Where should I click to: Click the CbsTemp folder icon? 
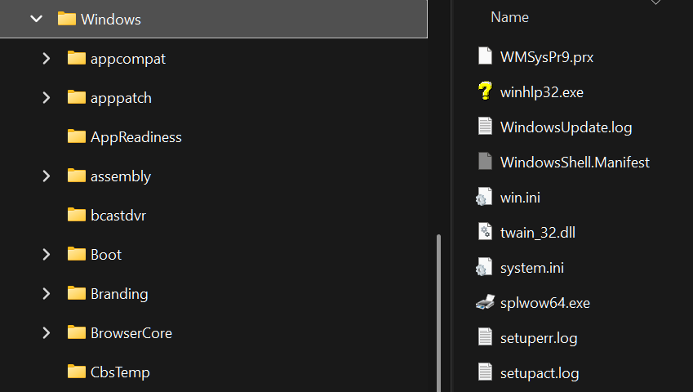pos(77,372)
